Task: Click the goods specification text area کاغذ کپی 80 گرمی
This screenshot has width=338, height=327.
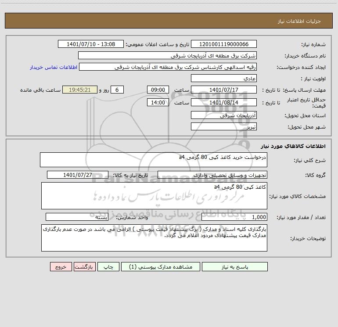Action: [154, 196]
